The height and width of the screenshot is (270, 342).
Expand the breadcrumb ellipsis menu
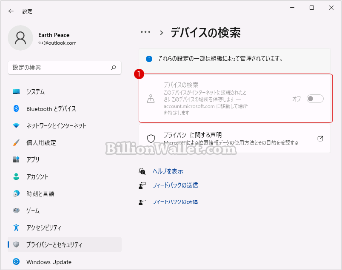(145, 32)
